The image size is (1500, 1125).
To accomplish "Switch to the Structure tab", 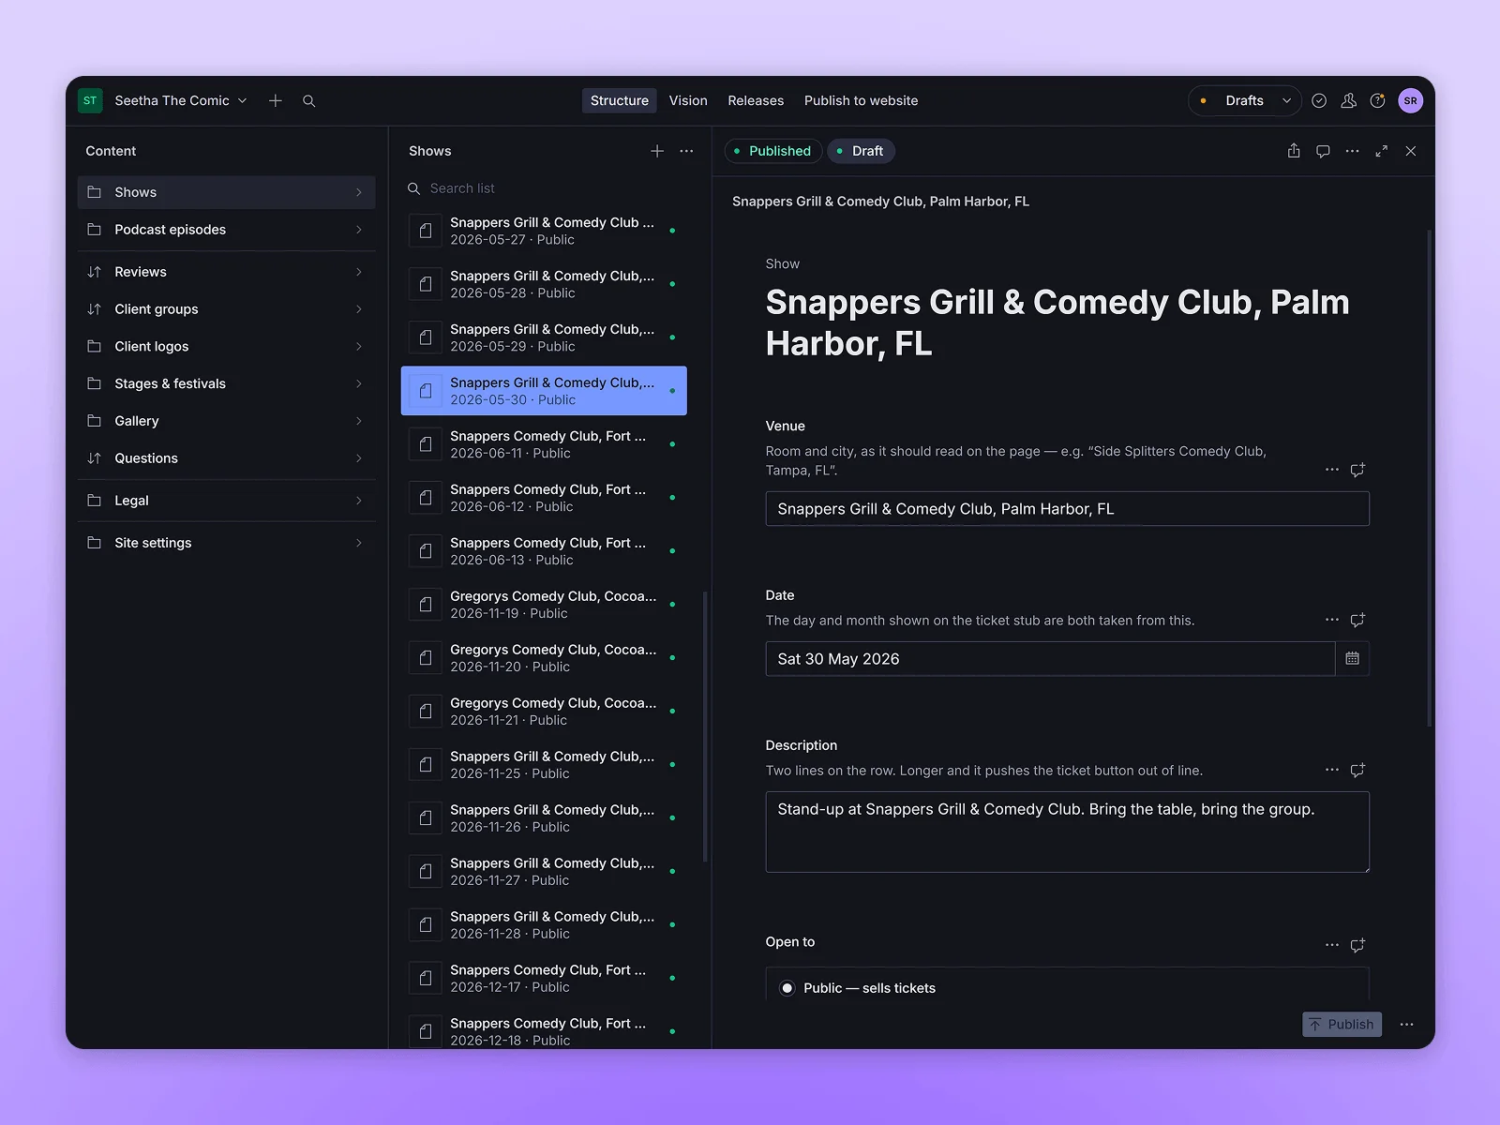I will [619, 100].
